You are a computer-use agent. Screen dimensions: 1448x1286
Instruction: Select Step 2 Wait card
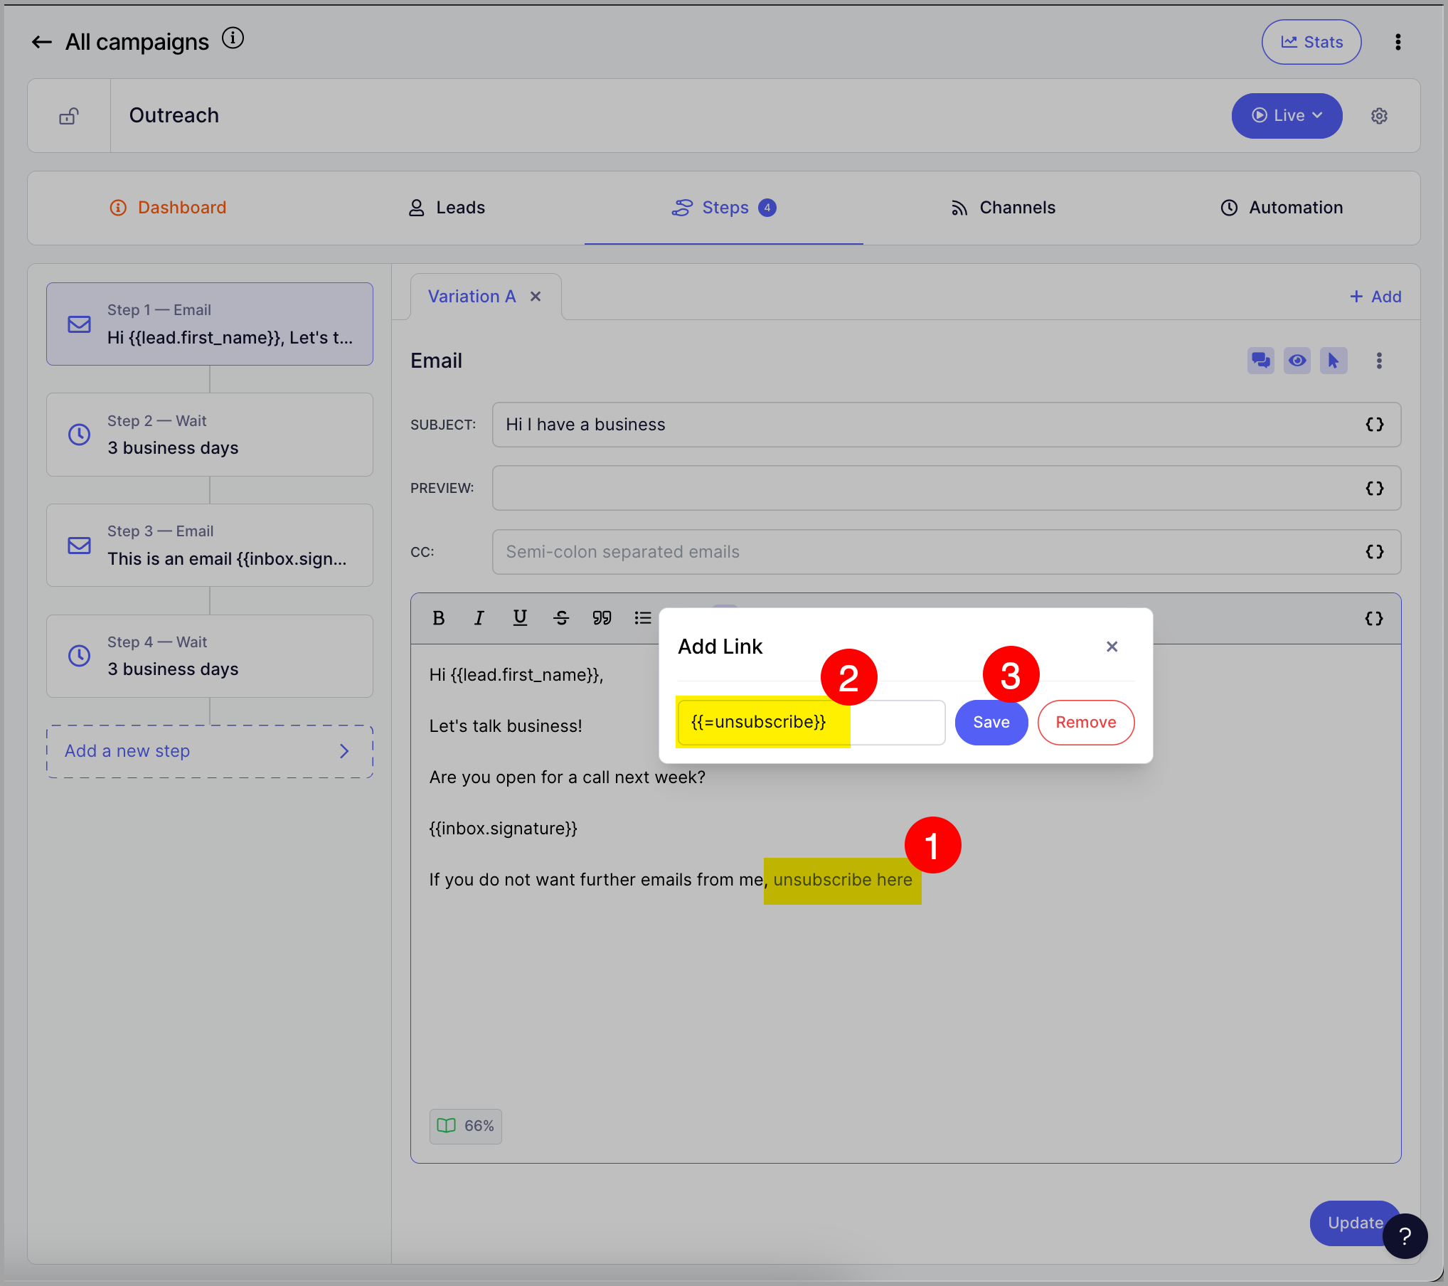(210, 435)
